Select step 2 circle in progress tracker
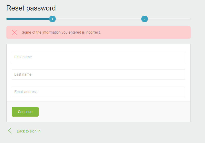Viewport: 205px width, 143px height. pyautogui.click(x=144, y=19)
